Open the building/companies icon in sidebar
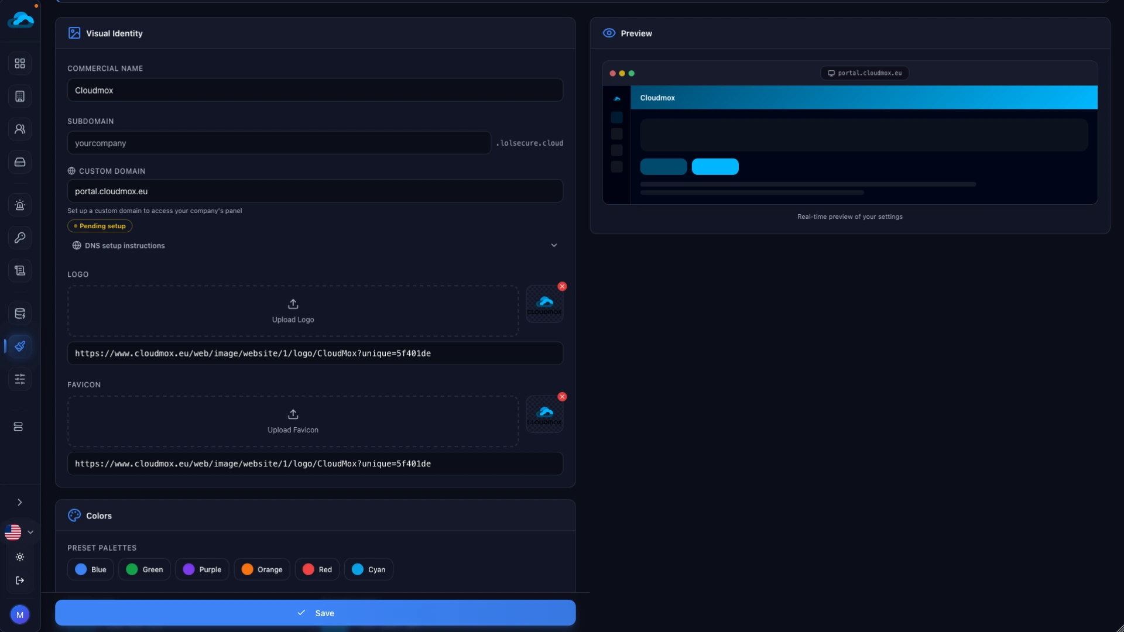This screenshot has height=632, width=1124. coord(20,96)
